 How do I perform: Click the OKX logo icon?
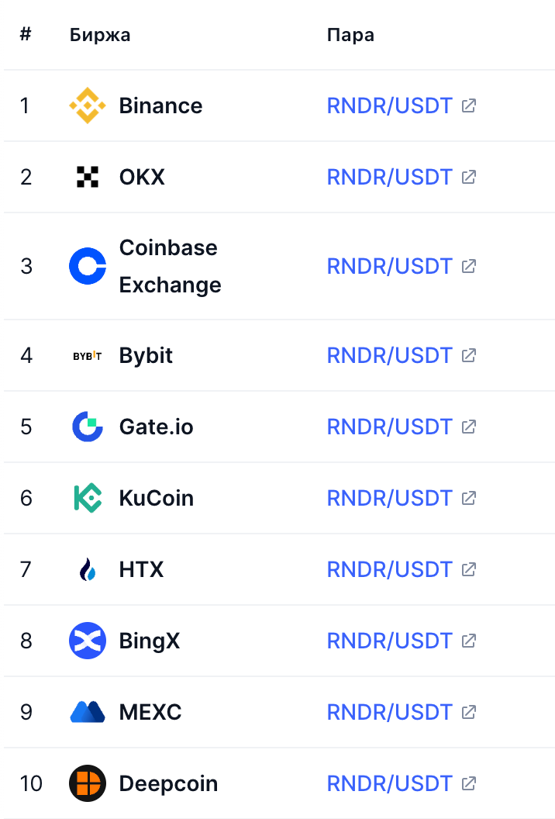[88, 177]
